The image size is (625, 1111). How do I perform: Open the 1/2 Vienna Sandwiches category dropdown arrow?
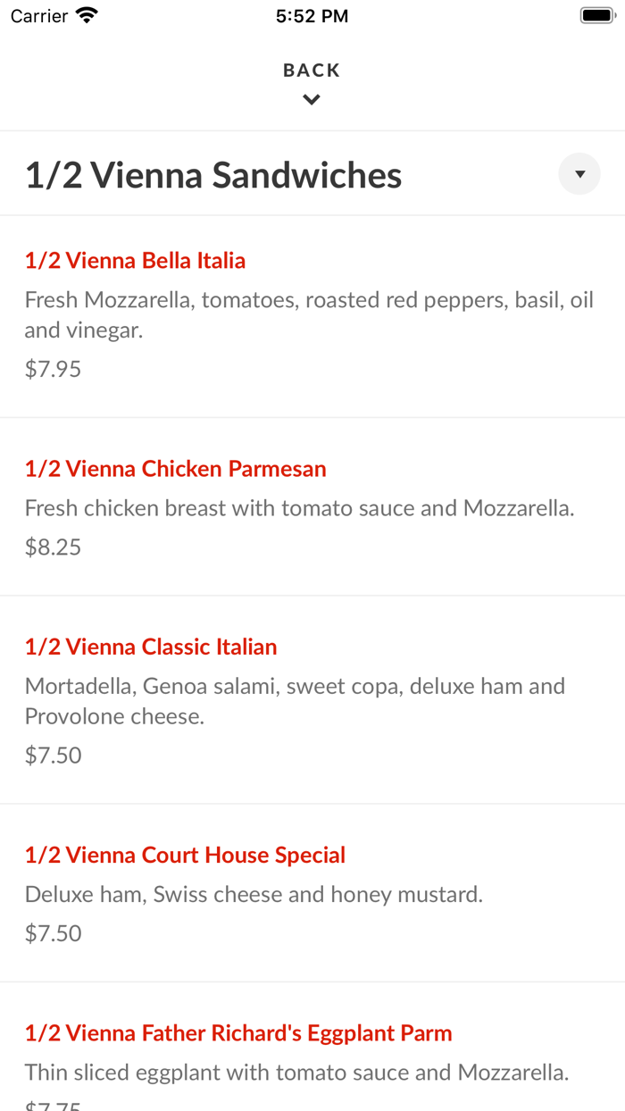tap(579, 174)
